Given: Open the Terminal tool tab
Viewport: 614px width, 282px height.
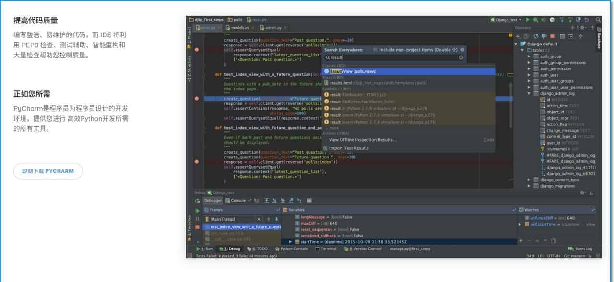Looking at the screenshot, I should 326,249.
